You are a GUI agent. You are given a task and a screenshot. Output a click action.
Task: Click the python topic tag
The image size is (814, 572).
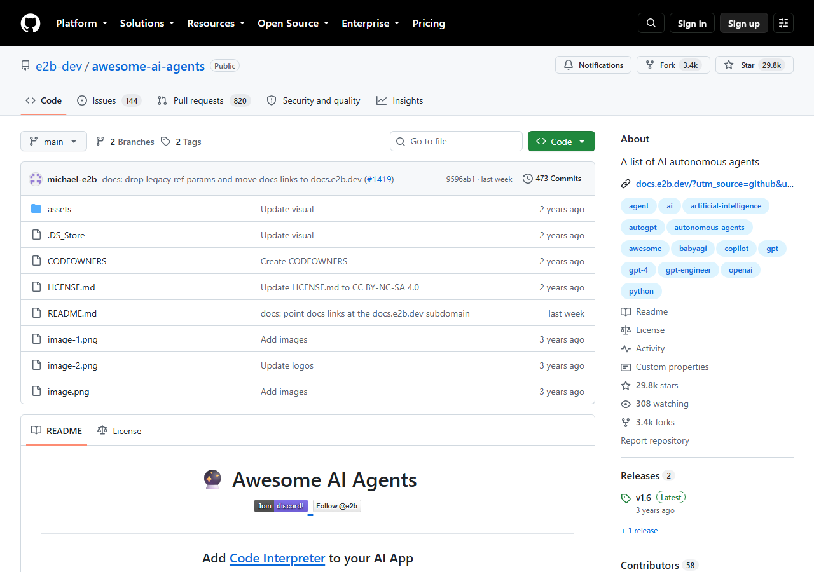(x=641, y=291)
